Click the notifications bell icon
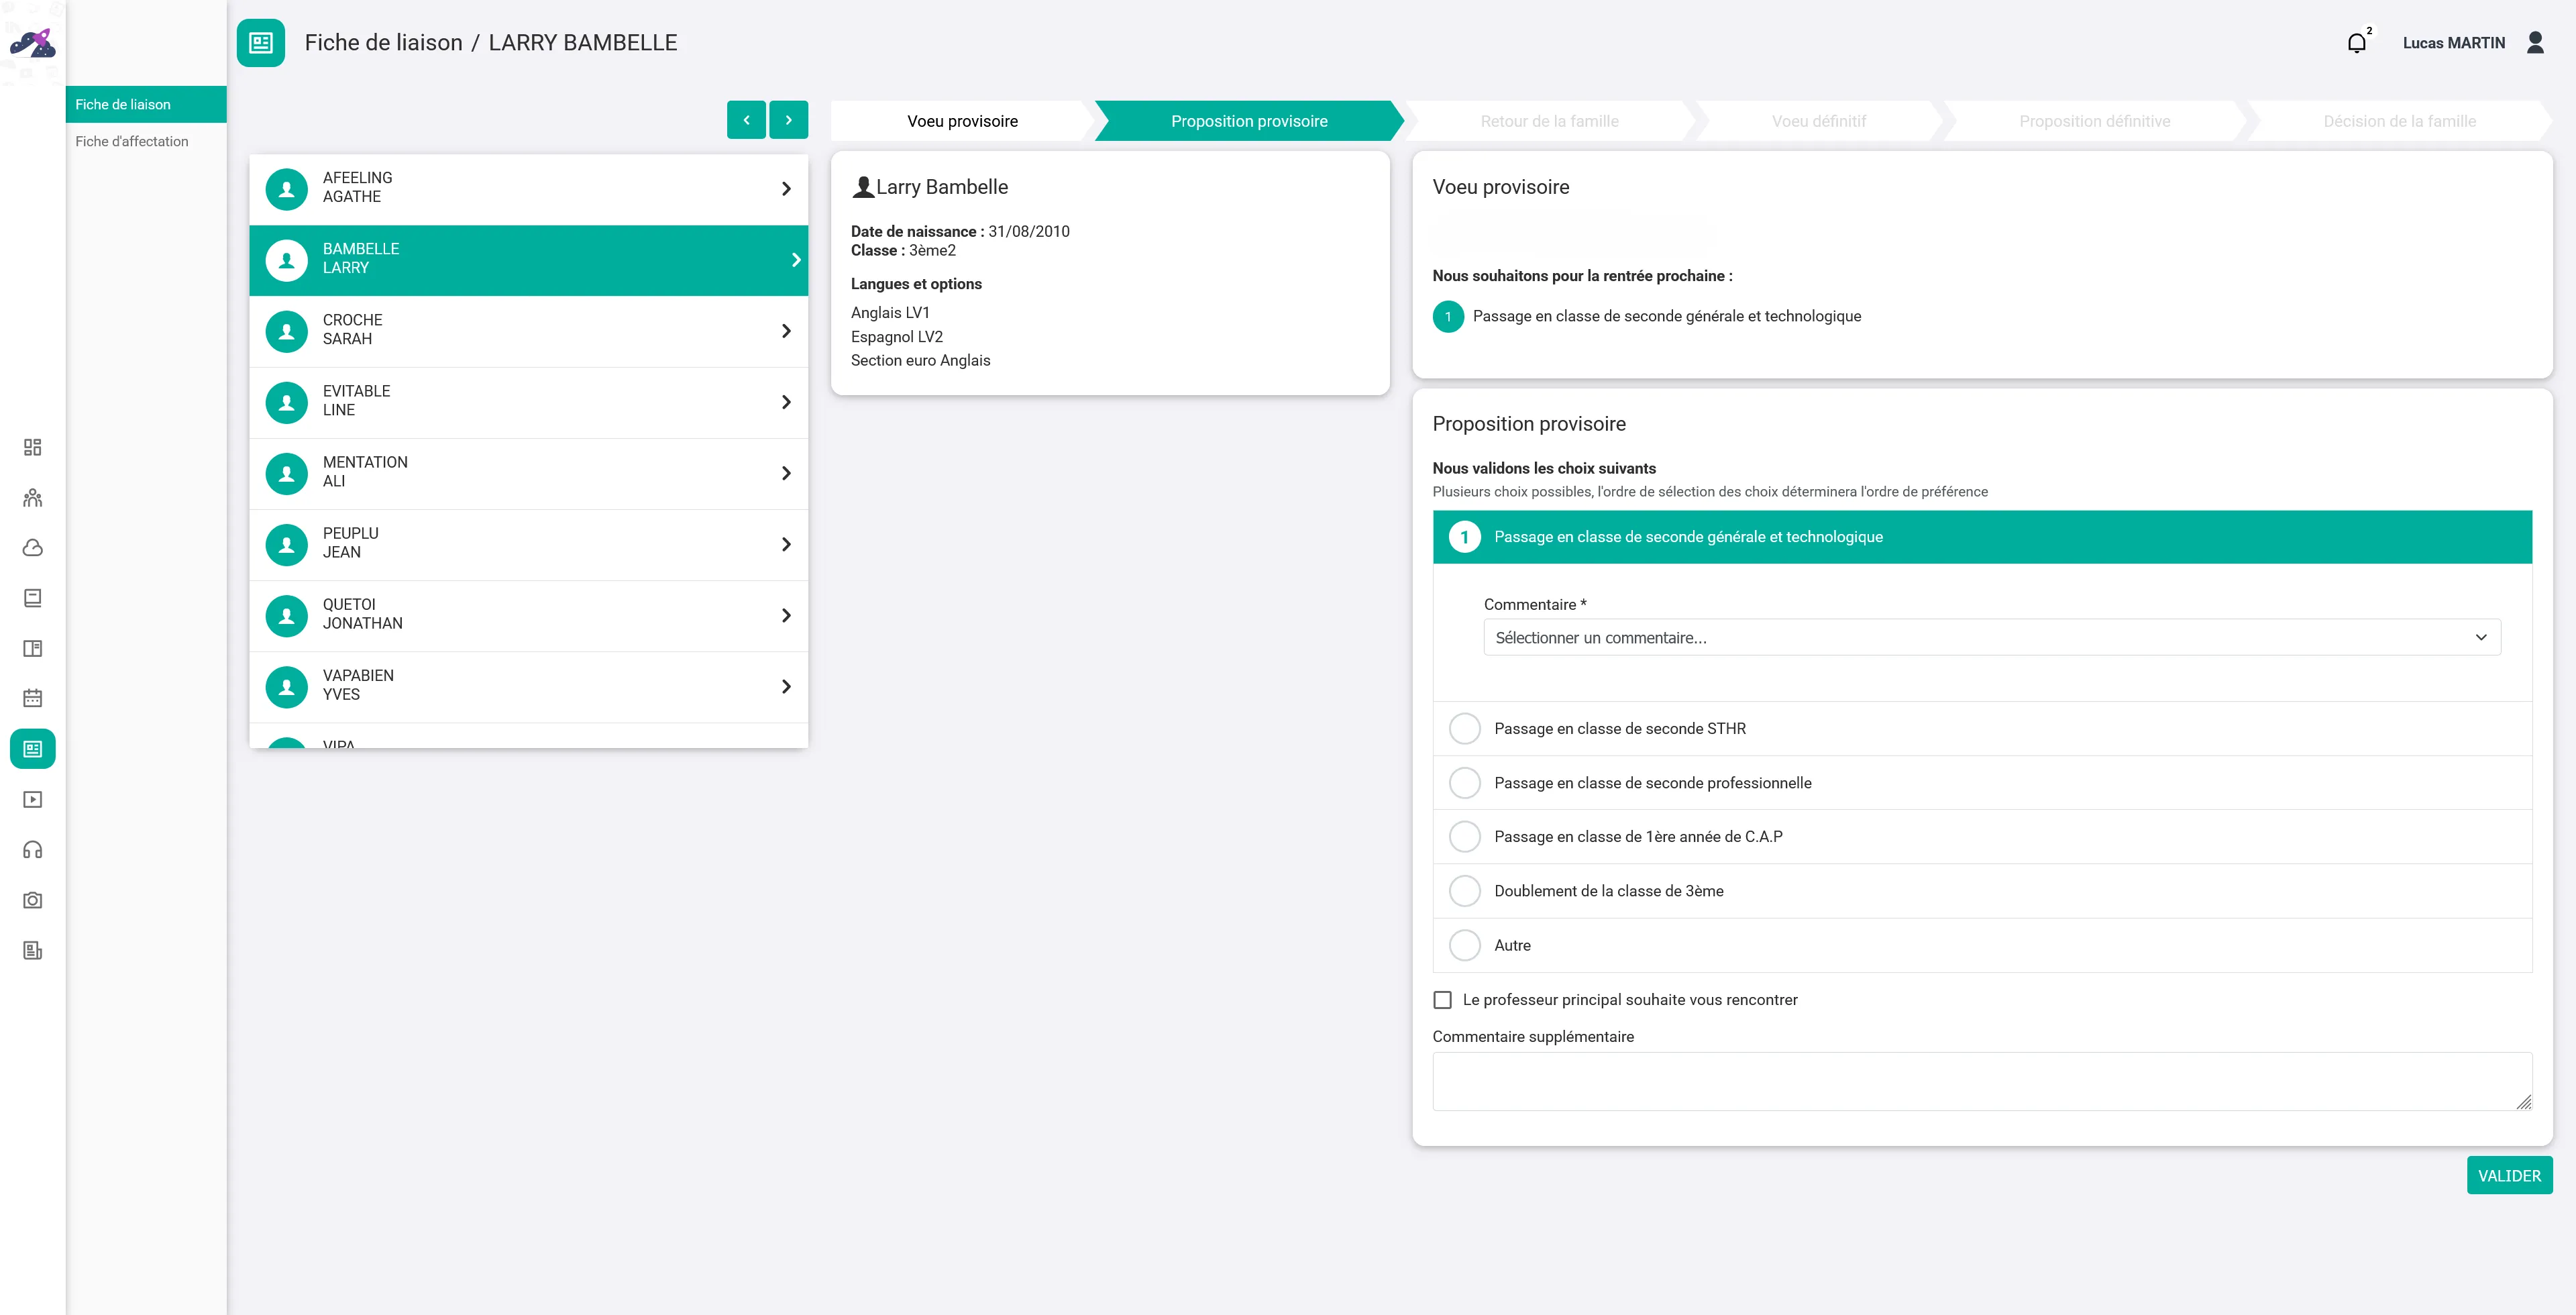This screenshot has width=2576, height=1315. point(2357,43)
